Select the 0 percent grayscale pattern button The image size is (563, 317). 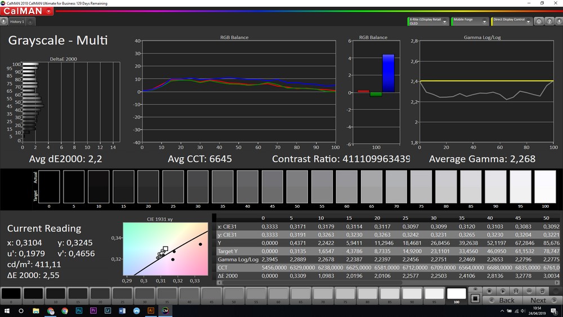[x=11, y=296]
